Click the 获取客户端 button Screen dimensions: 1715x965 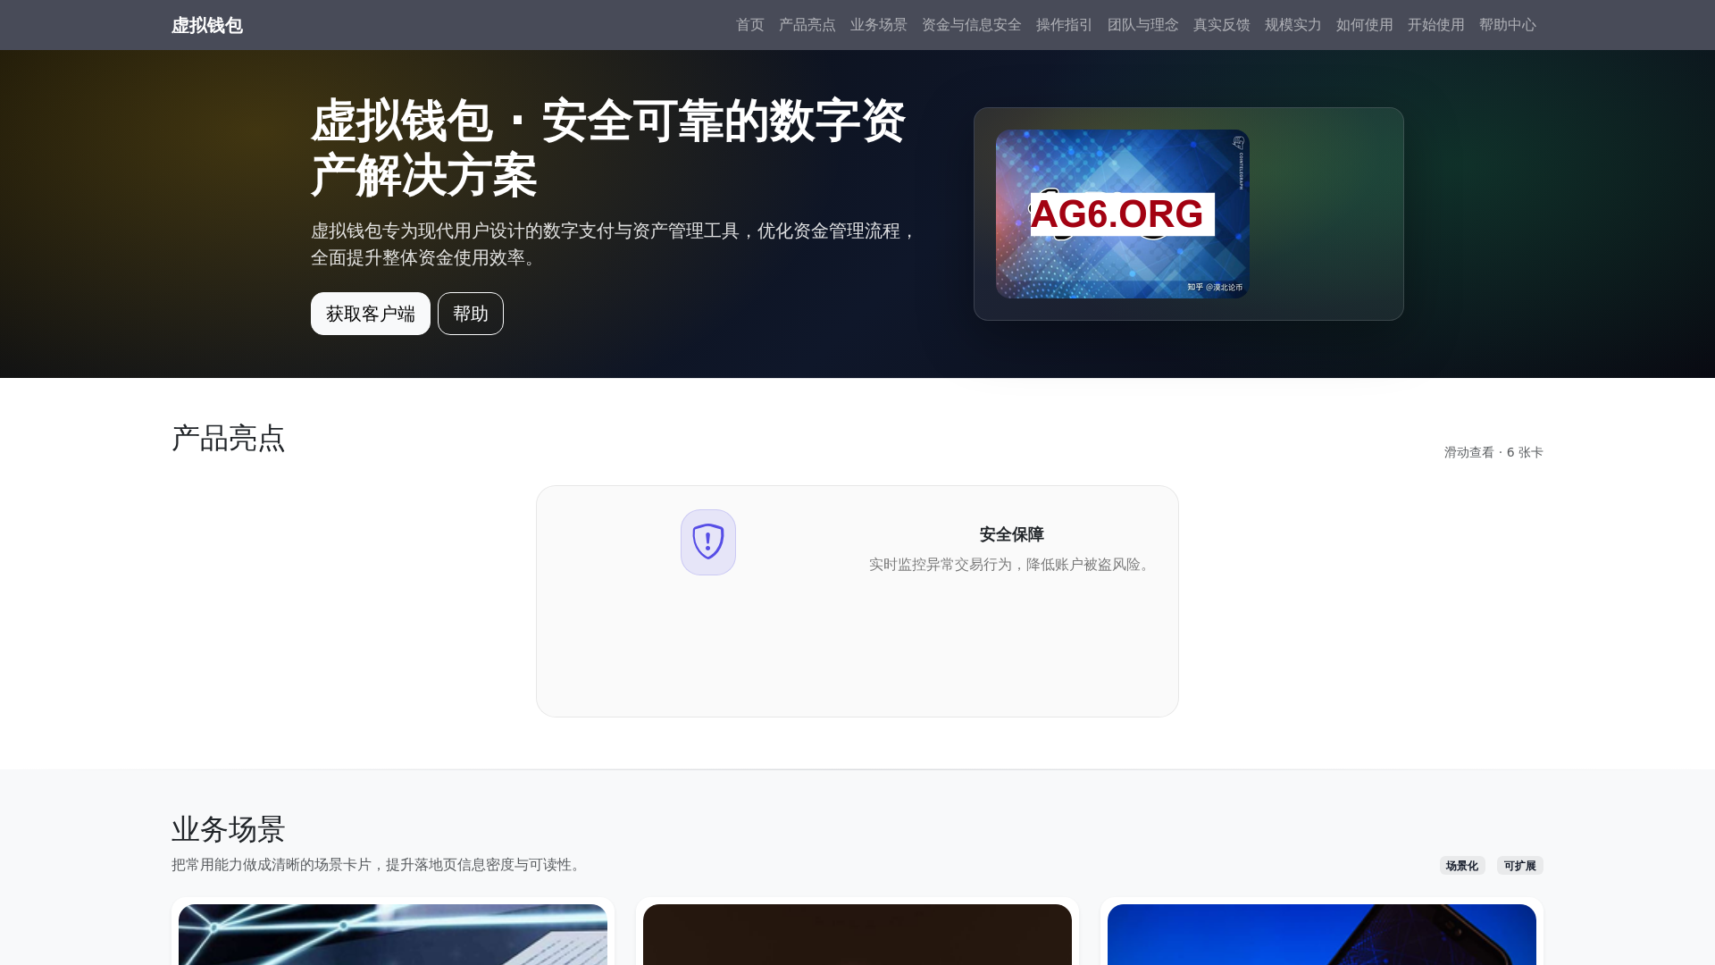[371, 314]
